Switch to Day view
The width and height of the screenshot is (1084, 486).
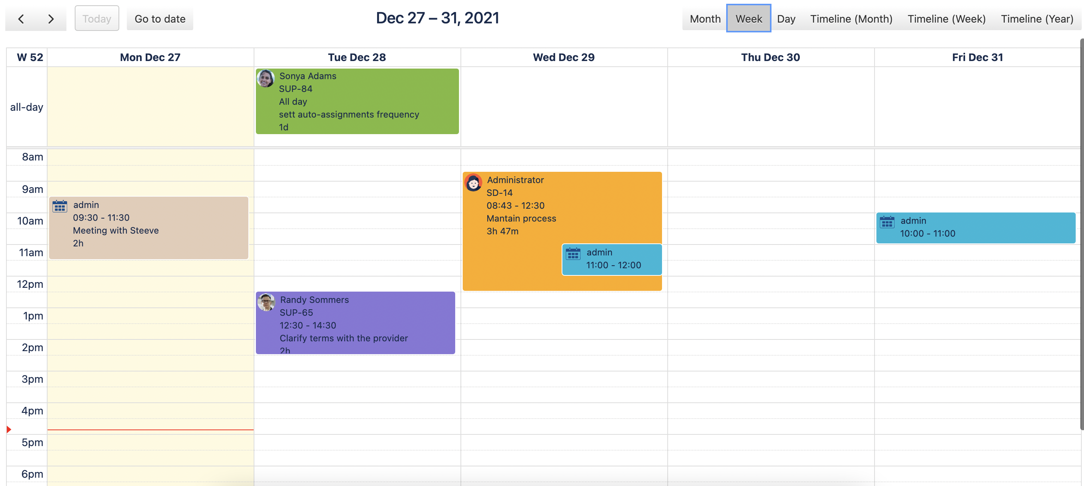(786, 19)
